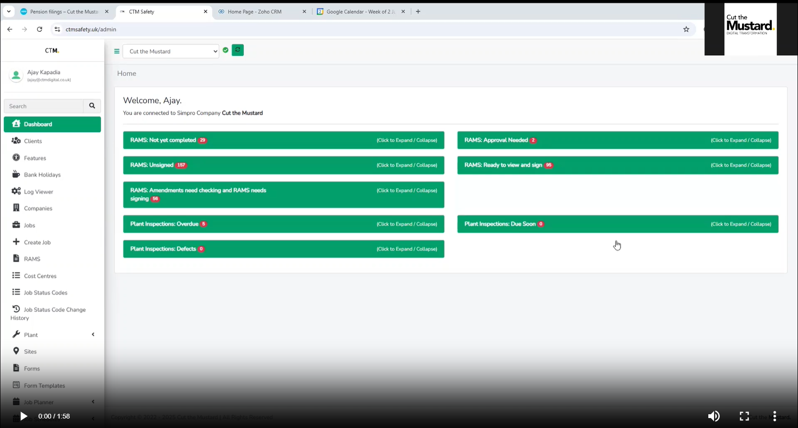Close the Pension filings tab

coord(107,11)
